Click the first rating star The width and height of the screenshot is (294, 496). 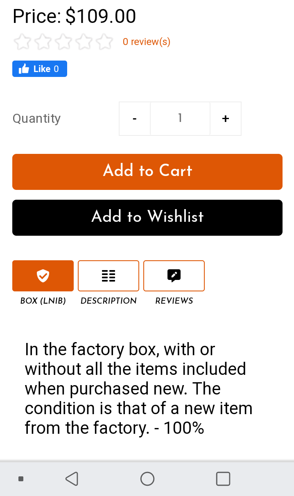[22, 42]
